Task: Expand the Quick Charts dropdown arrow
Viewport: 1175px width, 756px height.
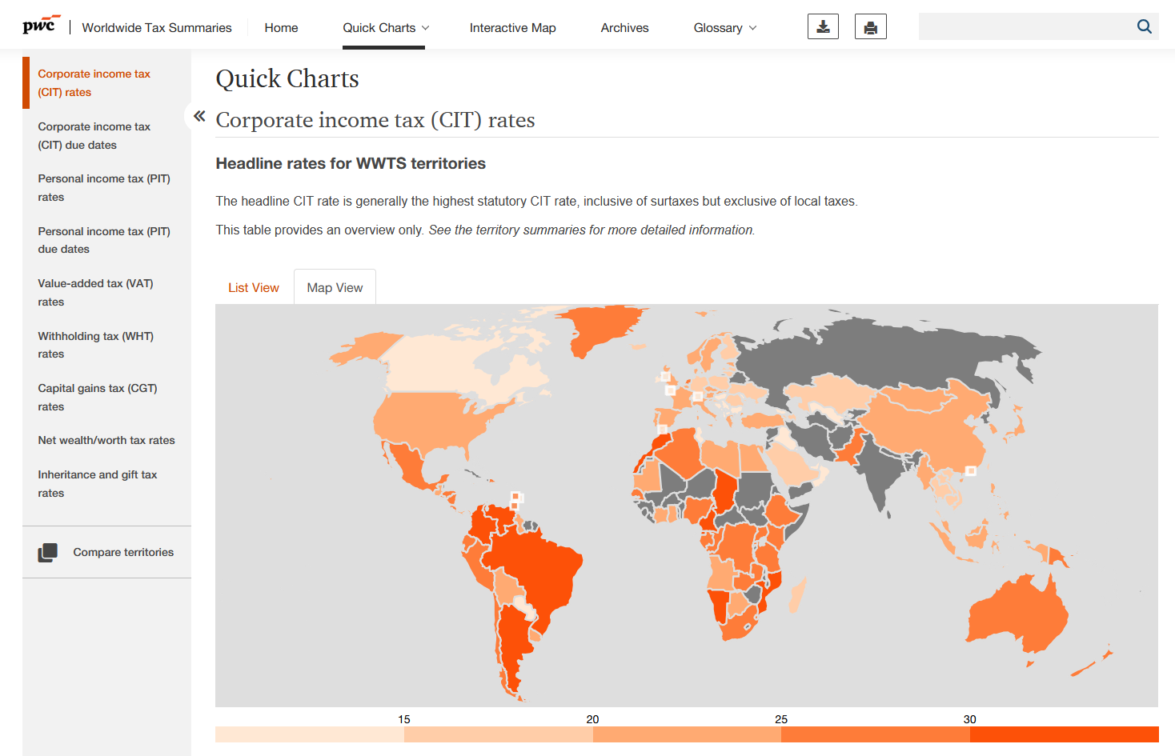Action: (x=426, y=28)
